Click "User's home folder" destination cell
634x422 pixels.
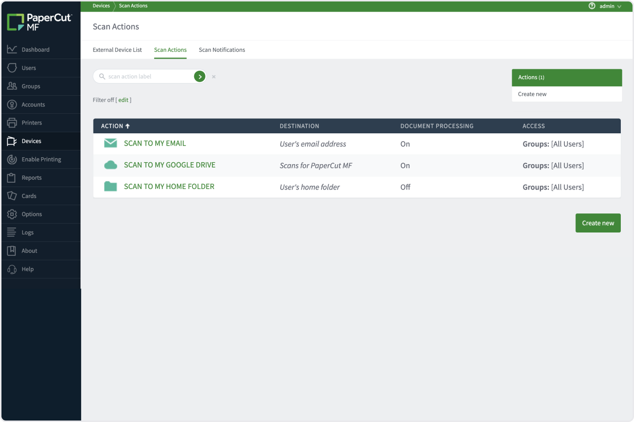(x=310, y=187)
